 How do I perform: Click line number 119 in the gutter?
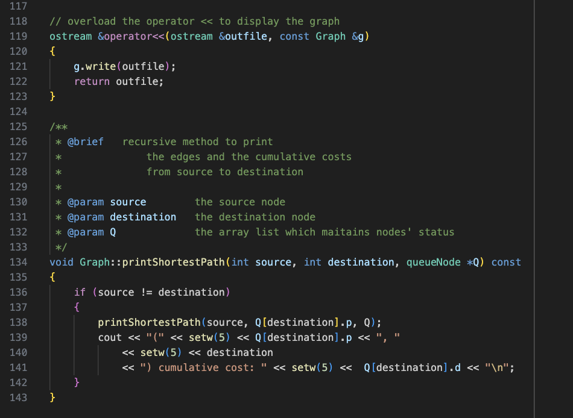click(x=19, y=36)
